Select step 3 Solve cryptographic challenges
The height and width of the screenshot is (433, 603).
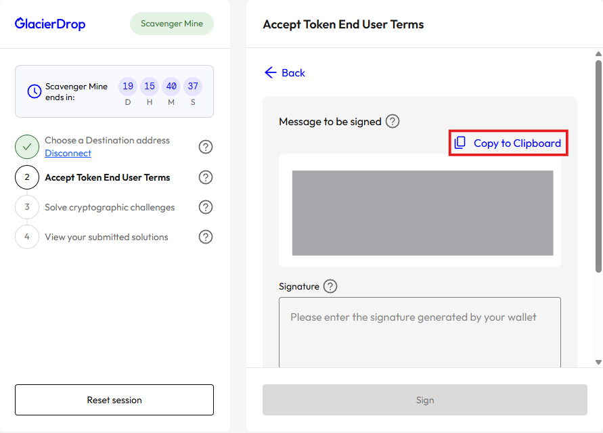110,207
